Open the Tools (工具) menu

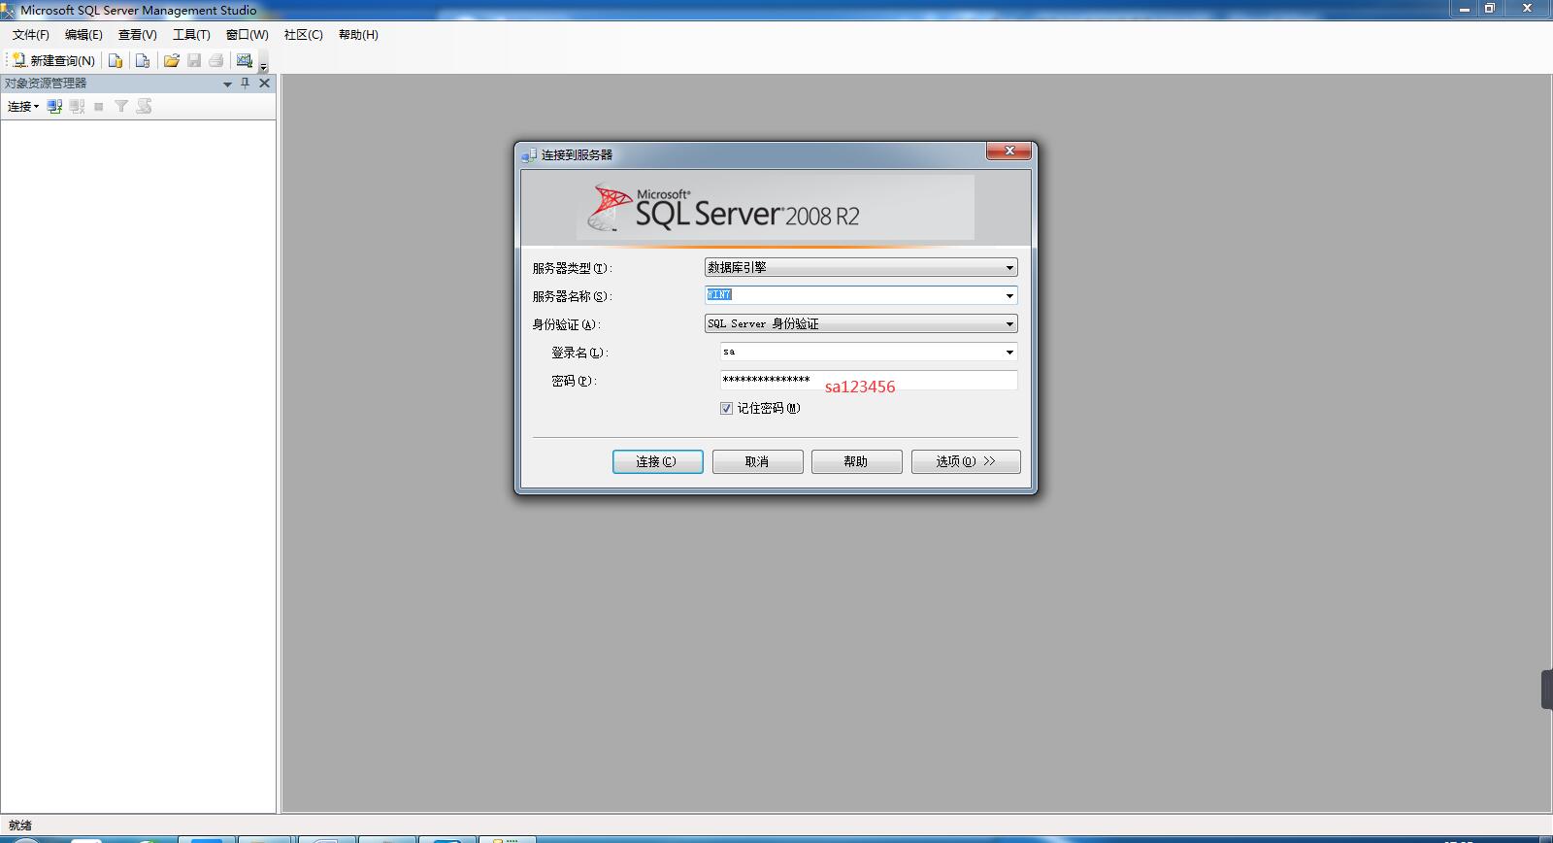coord(191,35)
